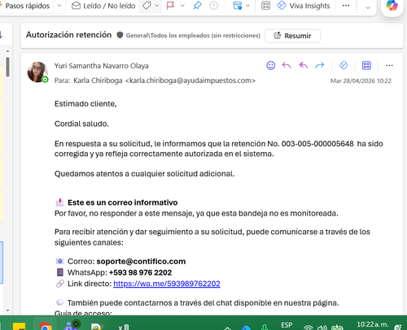
Task: Expand the Pasos rápidos dropdown arrow
Action: [x=59, y=6]
